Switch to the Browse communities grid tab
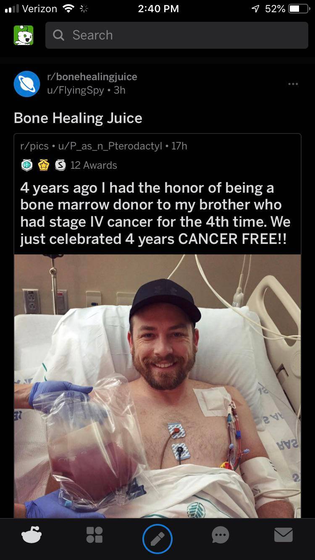The image size is (315, 560). coord(94,535)
